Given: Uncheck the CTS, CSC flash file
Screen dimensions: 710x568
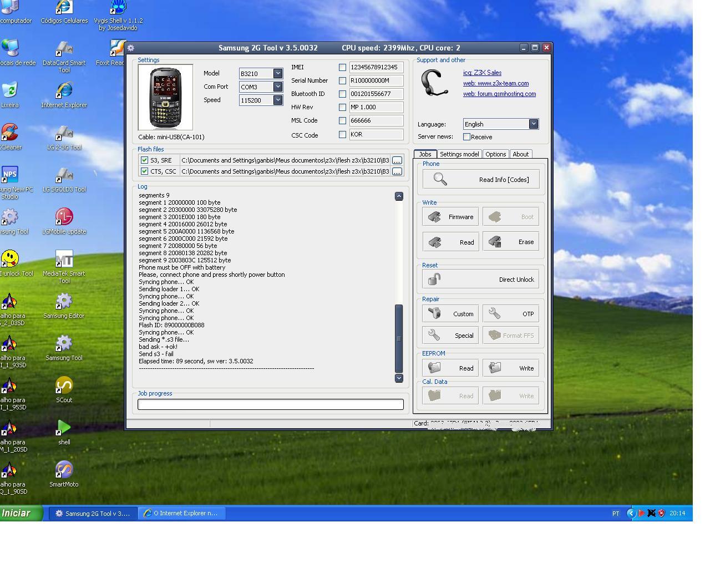Looking at the screenshot, I should (144, 171).
